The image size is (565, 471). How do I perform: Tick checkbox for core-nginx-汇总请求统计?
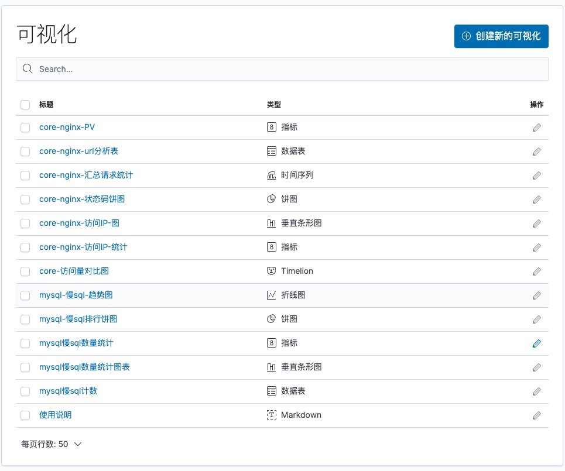click(25, 176)
